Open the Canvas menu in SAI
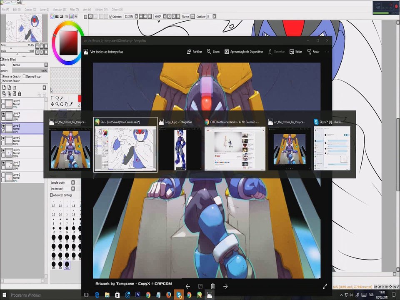 (x=30, y=10)
